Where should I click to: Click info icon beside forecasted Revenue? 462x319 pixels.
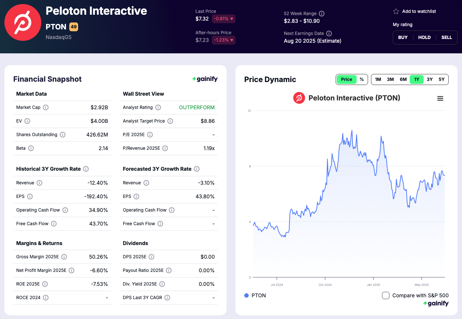(x=146, y=183)
